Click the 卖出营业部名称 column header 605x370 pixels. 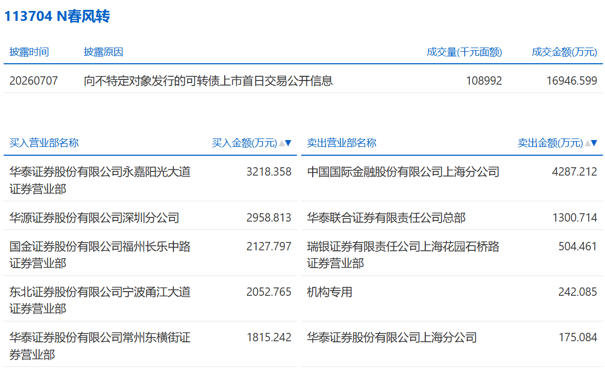[342, 143]
